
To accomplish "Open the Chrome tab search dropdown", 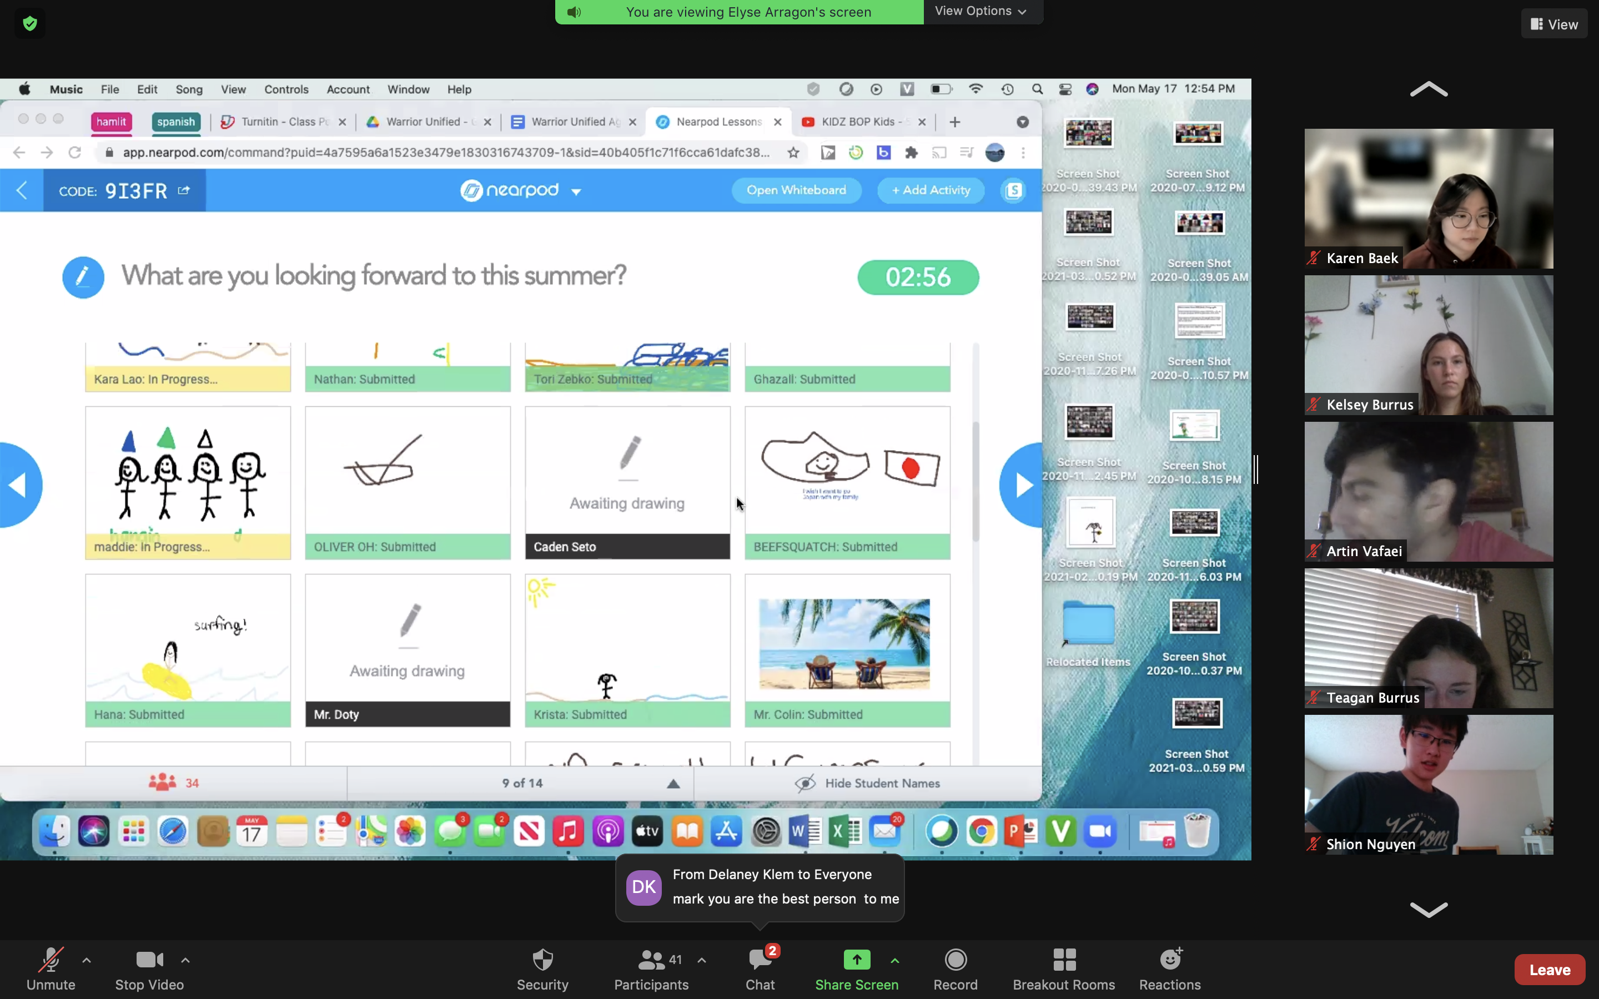I will pyautogui.click(x=1023, y=122).
